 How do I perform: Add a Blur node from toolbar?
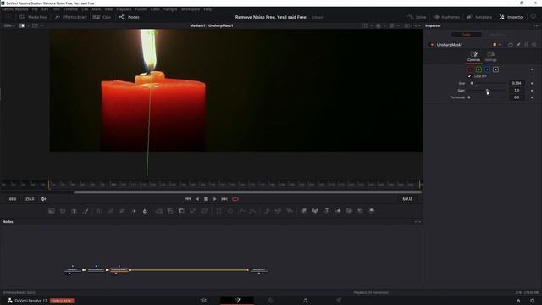tap(145, 211)
